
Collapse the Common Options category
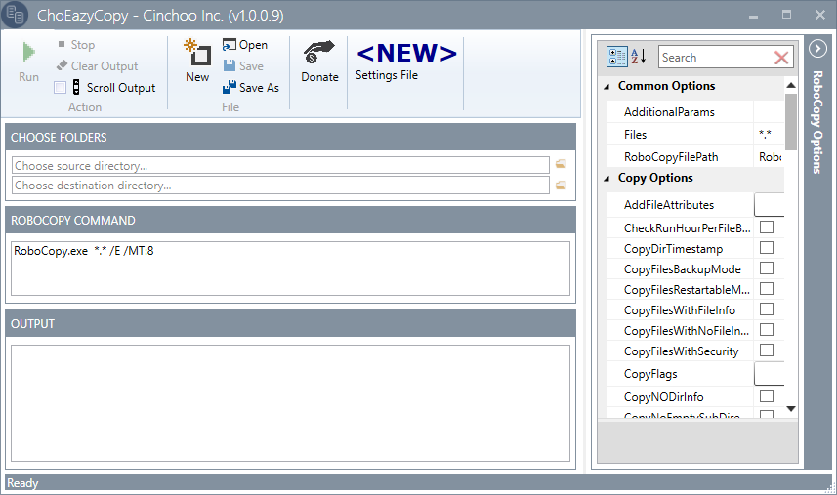pyautogui.click(x=607, y=87)
